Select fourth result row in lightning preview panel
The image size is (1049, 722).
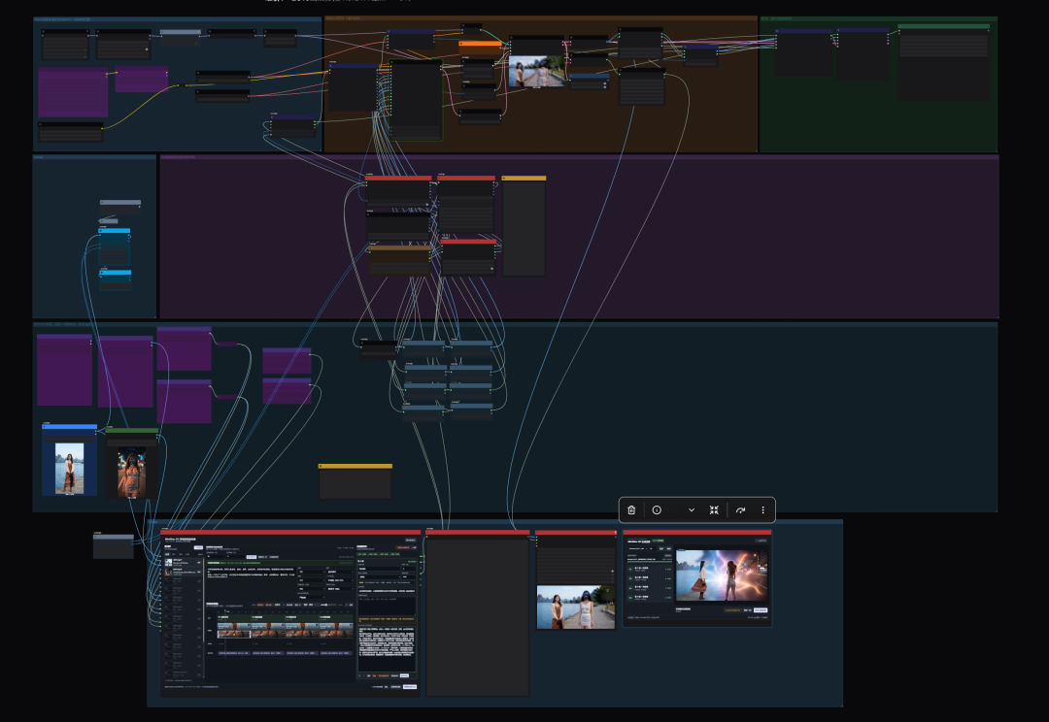650,598
